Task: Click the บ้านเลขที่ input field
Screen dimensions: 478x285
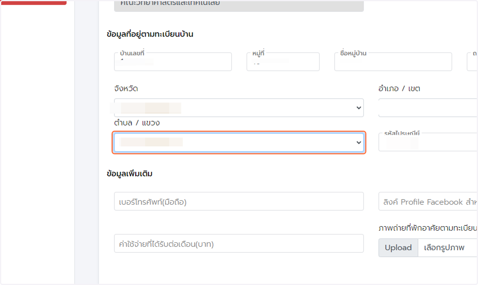Action: [173, 62]
